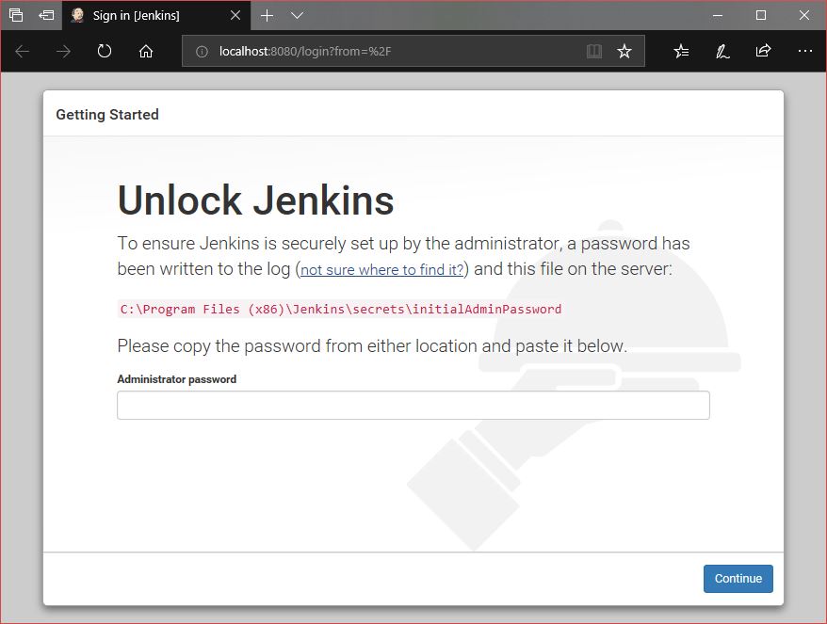Close the Sign in [Jenkins] tab

(235, 16)
